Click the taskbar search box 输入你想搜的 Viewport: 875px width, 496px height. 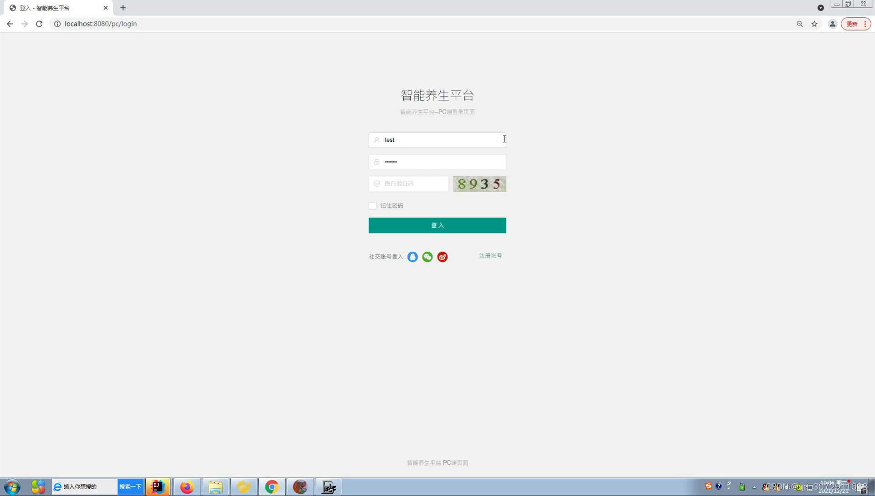85,487
